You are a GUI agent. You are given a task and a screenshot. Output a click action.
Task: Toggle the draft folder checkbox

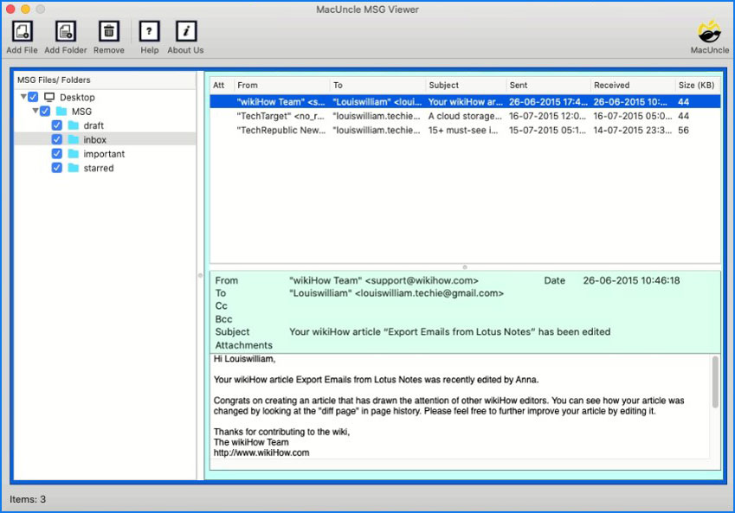click(57, 125)
